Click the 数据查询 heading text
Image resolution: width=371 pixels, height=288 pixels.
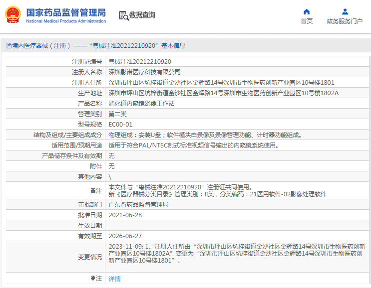[x=142, y=15]
